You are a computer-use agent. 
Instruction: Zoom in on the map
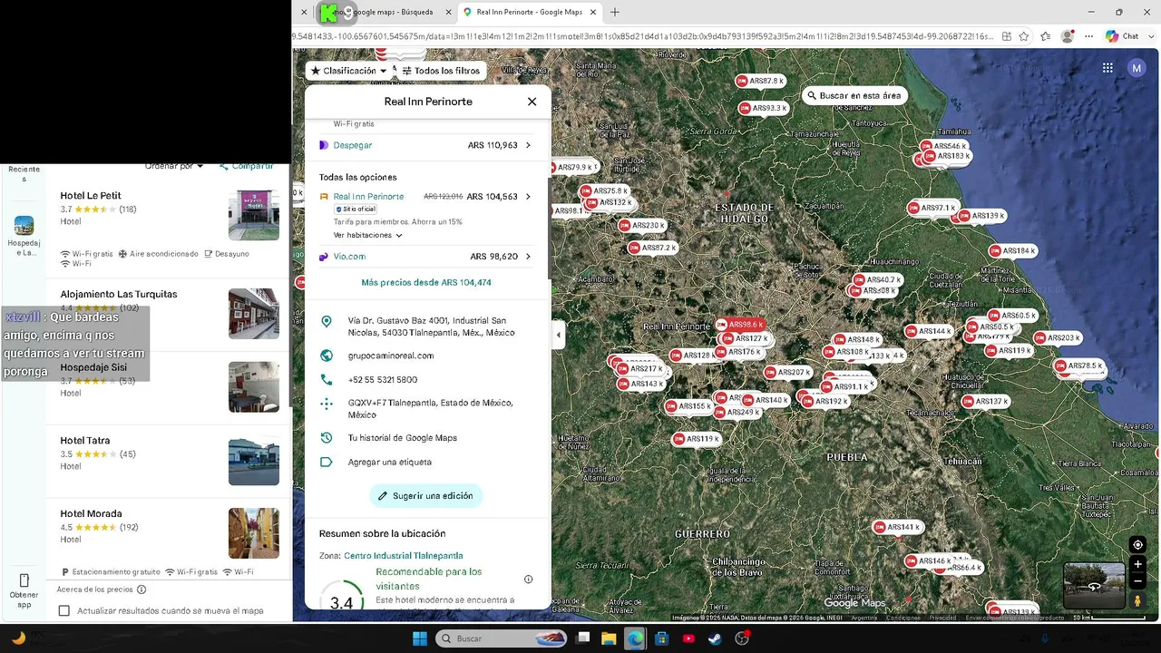1137,564
